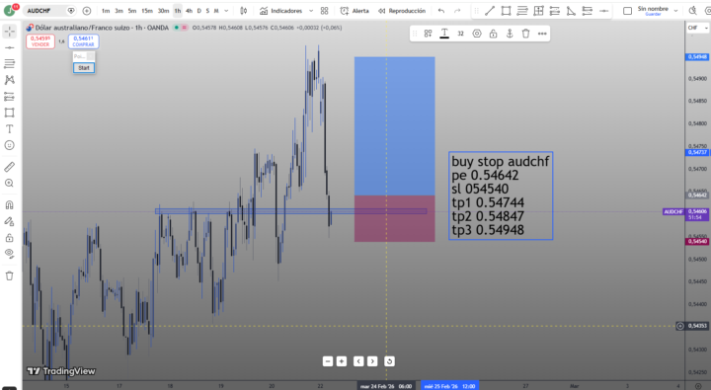Open the patterns tool in left sidebar
The height and width of the screenshot is (390, 711).
(x=10, y=80)
